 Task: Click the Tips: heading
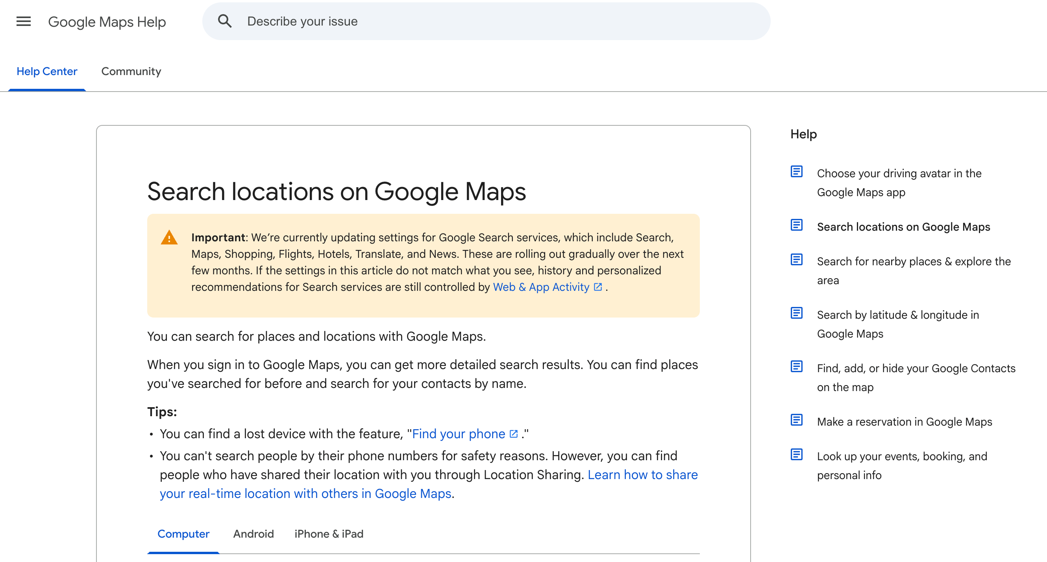click(x=162, y=412)
